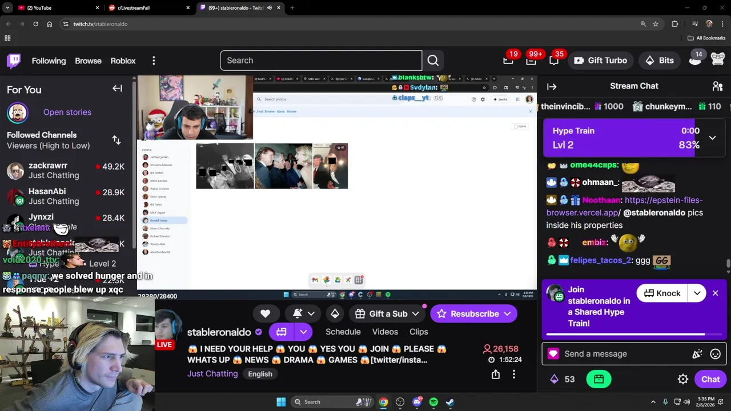731x411 pixels.
Task: Bookmark this page with the star icon
Action: tap(656, 24)
